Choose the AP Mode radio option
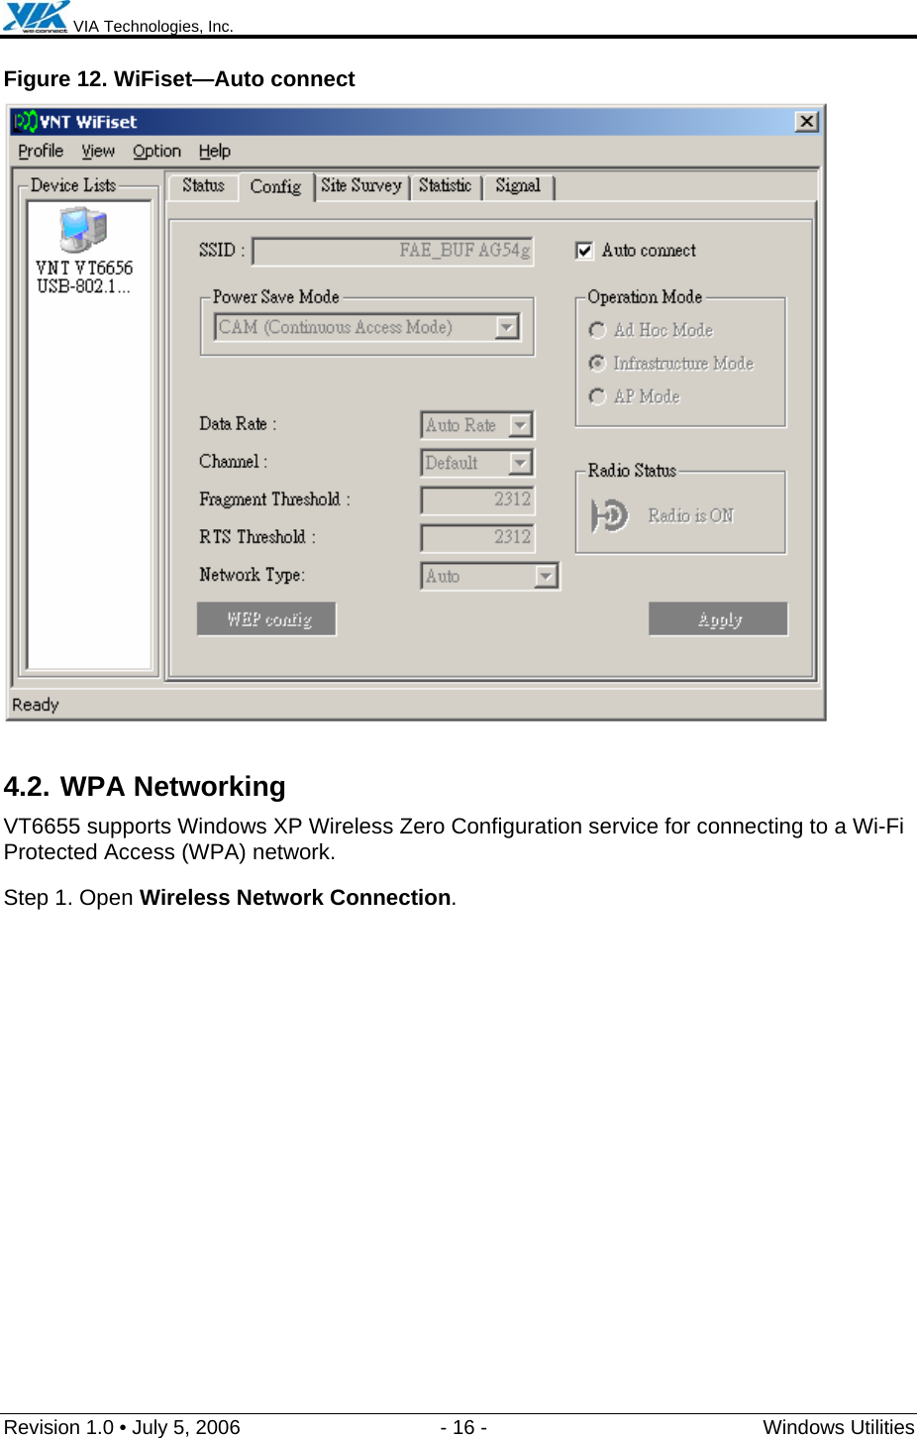The width and height of the screenshot is (917, 1438). click(597, 396)
